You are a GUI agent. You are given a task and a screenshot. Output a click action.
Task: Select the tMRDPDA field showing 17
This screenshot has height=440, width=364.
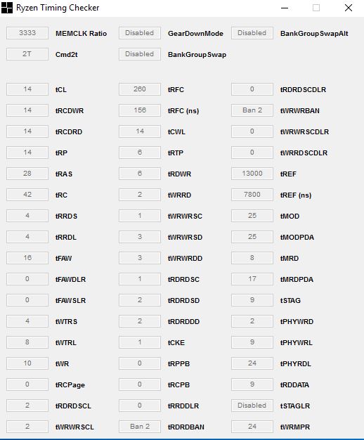252,279
